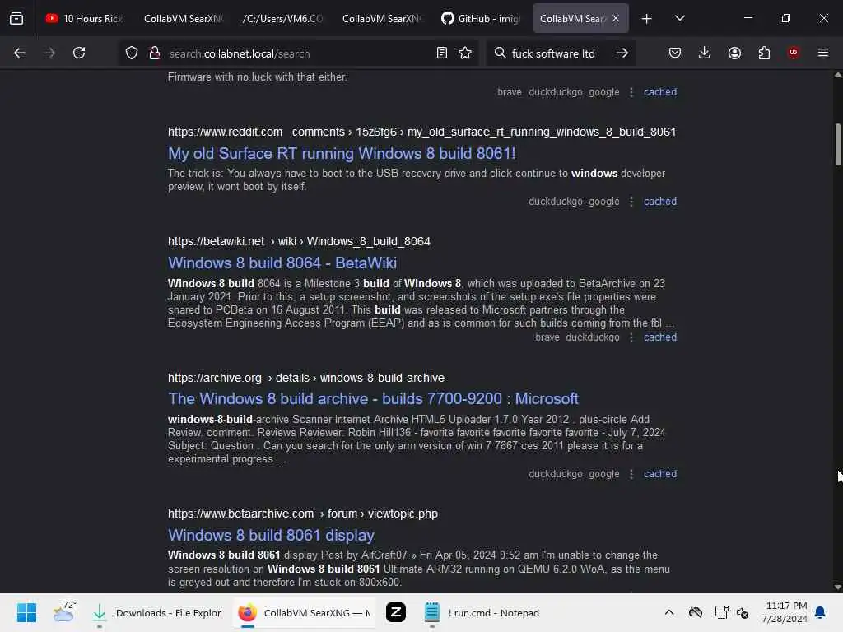
Task: Open Windows Start menu
Action: 26,612
